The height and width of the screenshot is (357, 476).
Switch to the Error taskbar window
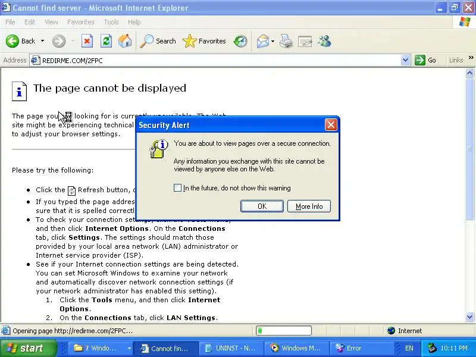(x=362, y=348)
